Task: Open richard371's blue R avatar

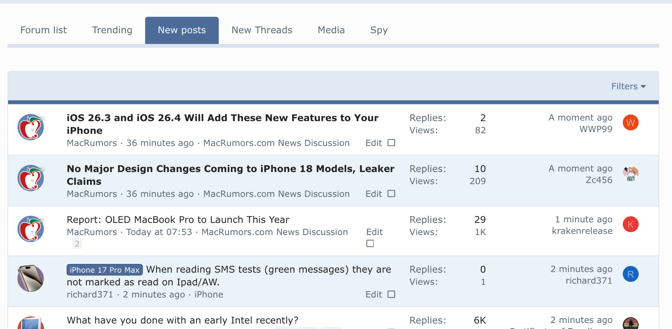Action: coord(630,274)
